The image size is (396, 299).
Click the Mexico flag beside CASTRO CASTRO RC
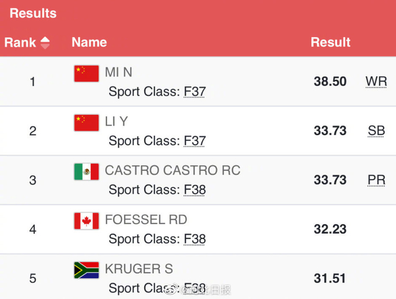click(86, 172)
